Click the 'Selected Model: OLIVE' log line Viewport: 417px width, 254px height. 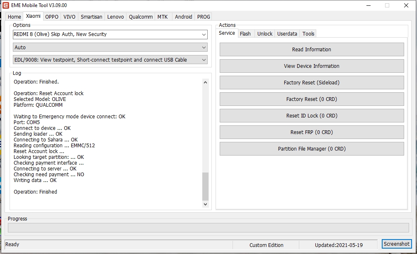(40, 99)
